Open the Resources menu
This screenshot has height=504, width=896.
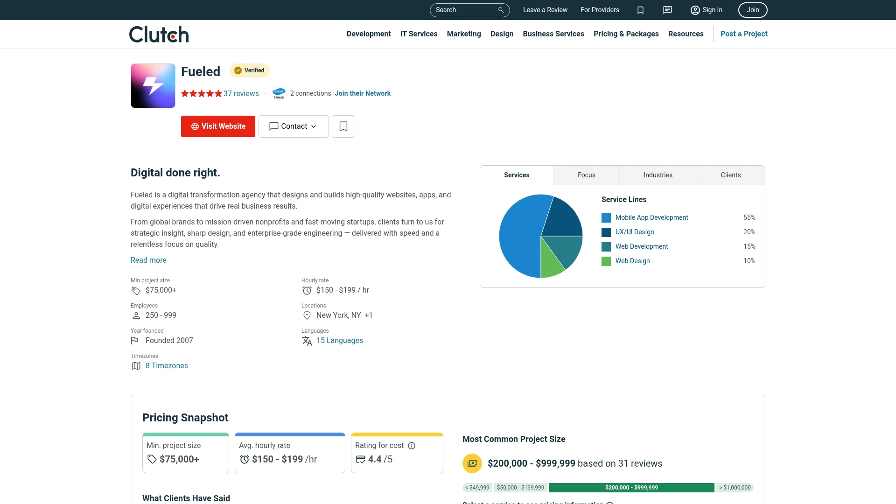[686, 34]
